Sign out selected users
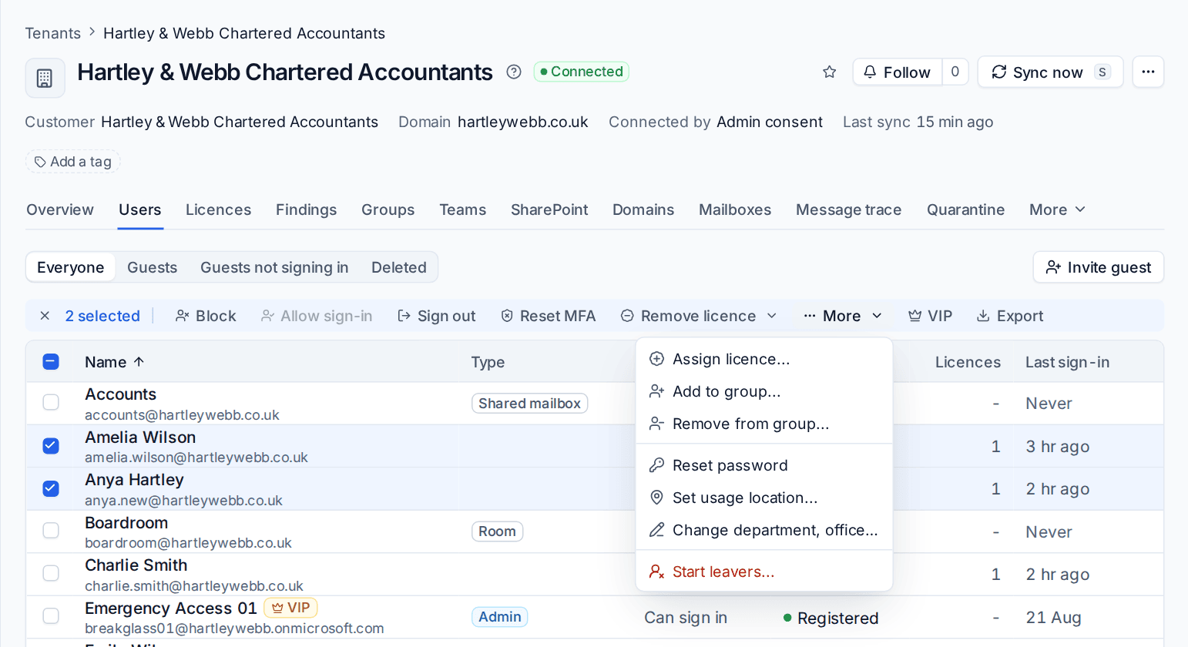This screenshot has width=1188, height=647. point(436,316)
